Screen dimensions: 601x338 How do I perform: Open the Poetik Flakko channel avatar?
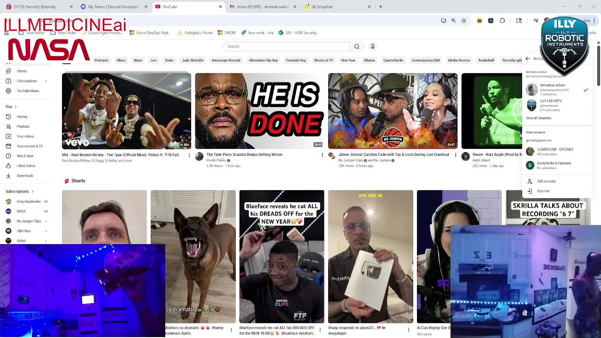coord(199,156)
